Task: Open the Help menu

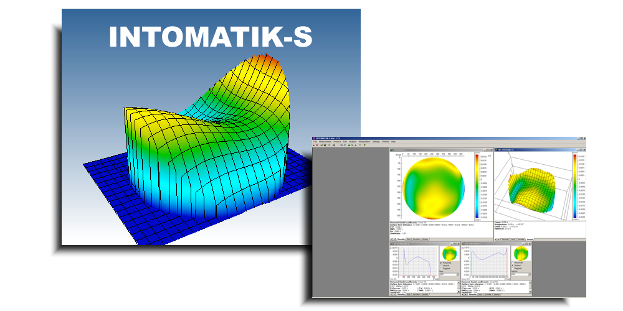Action: [393, 142]
